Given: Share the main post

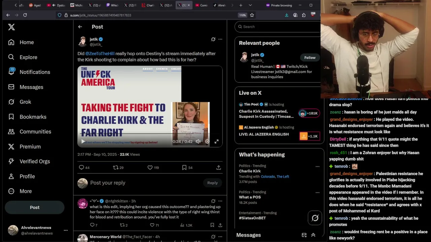Looking at the screenshot, I should (x=219, y=167).
